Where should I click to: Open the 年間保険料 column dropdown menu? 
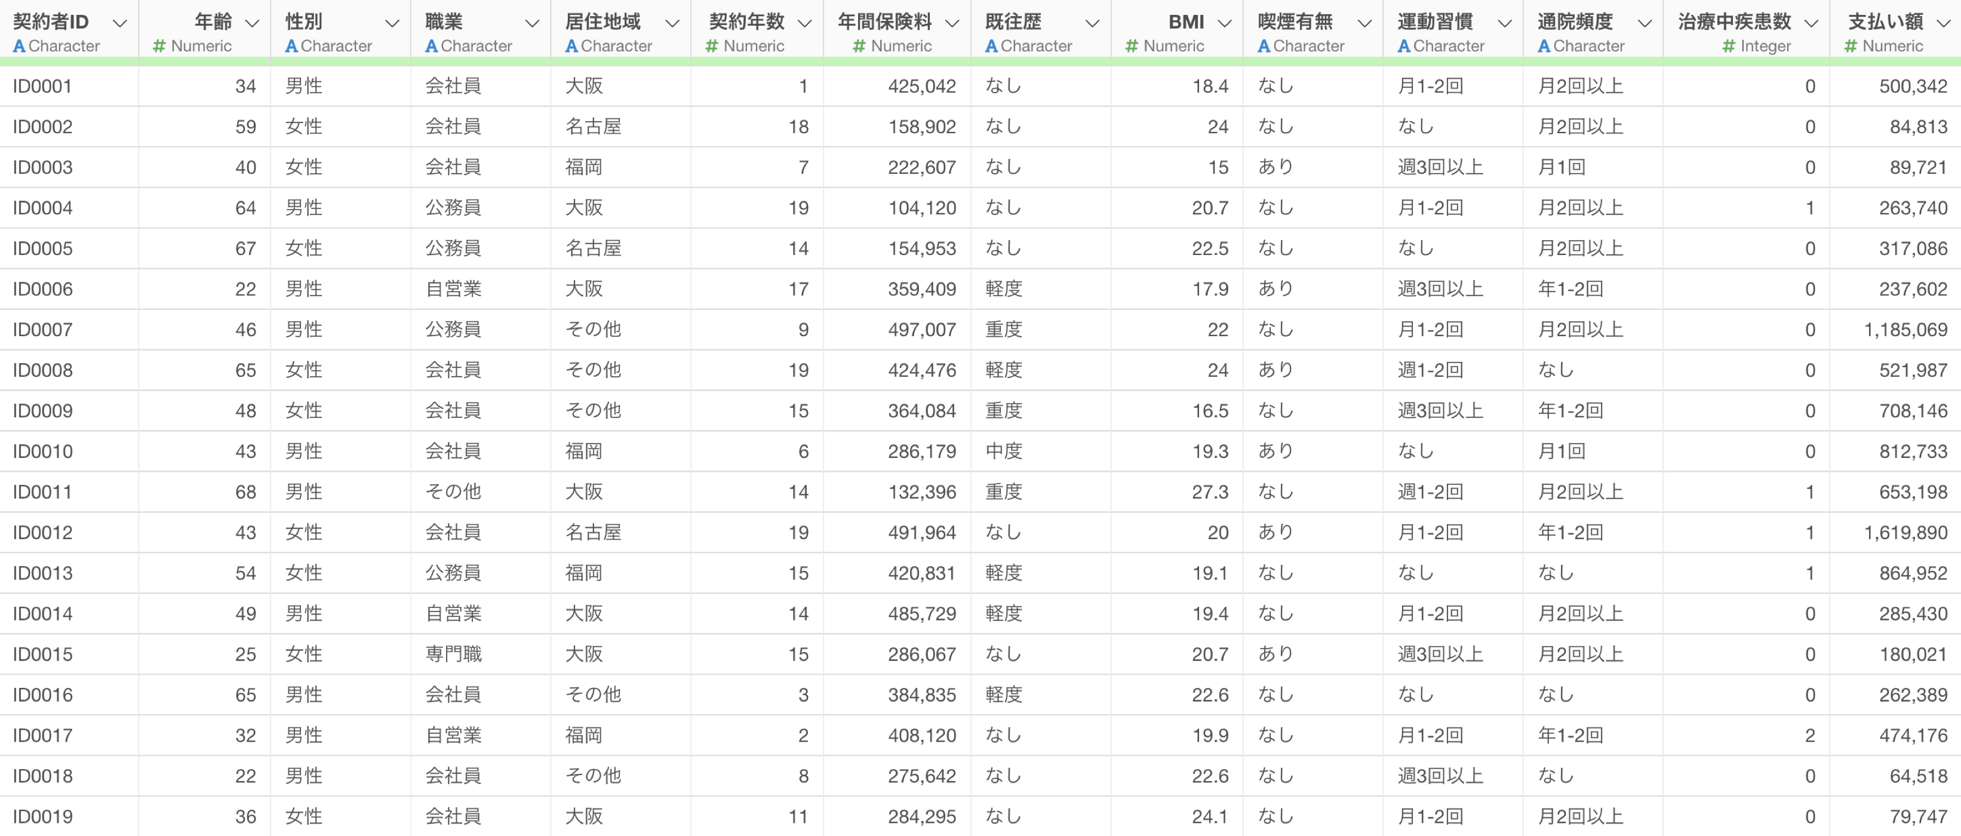tap(952, 24)
